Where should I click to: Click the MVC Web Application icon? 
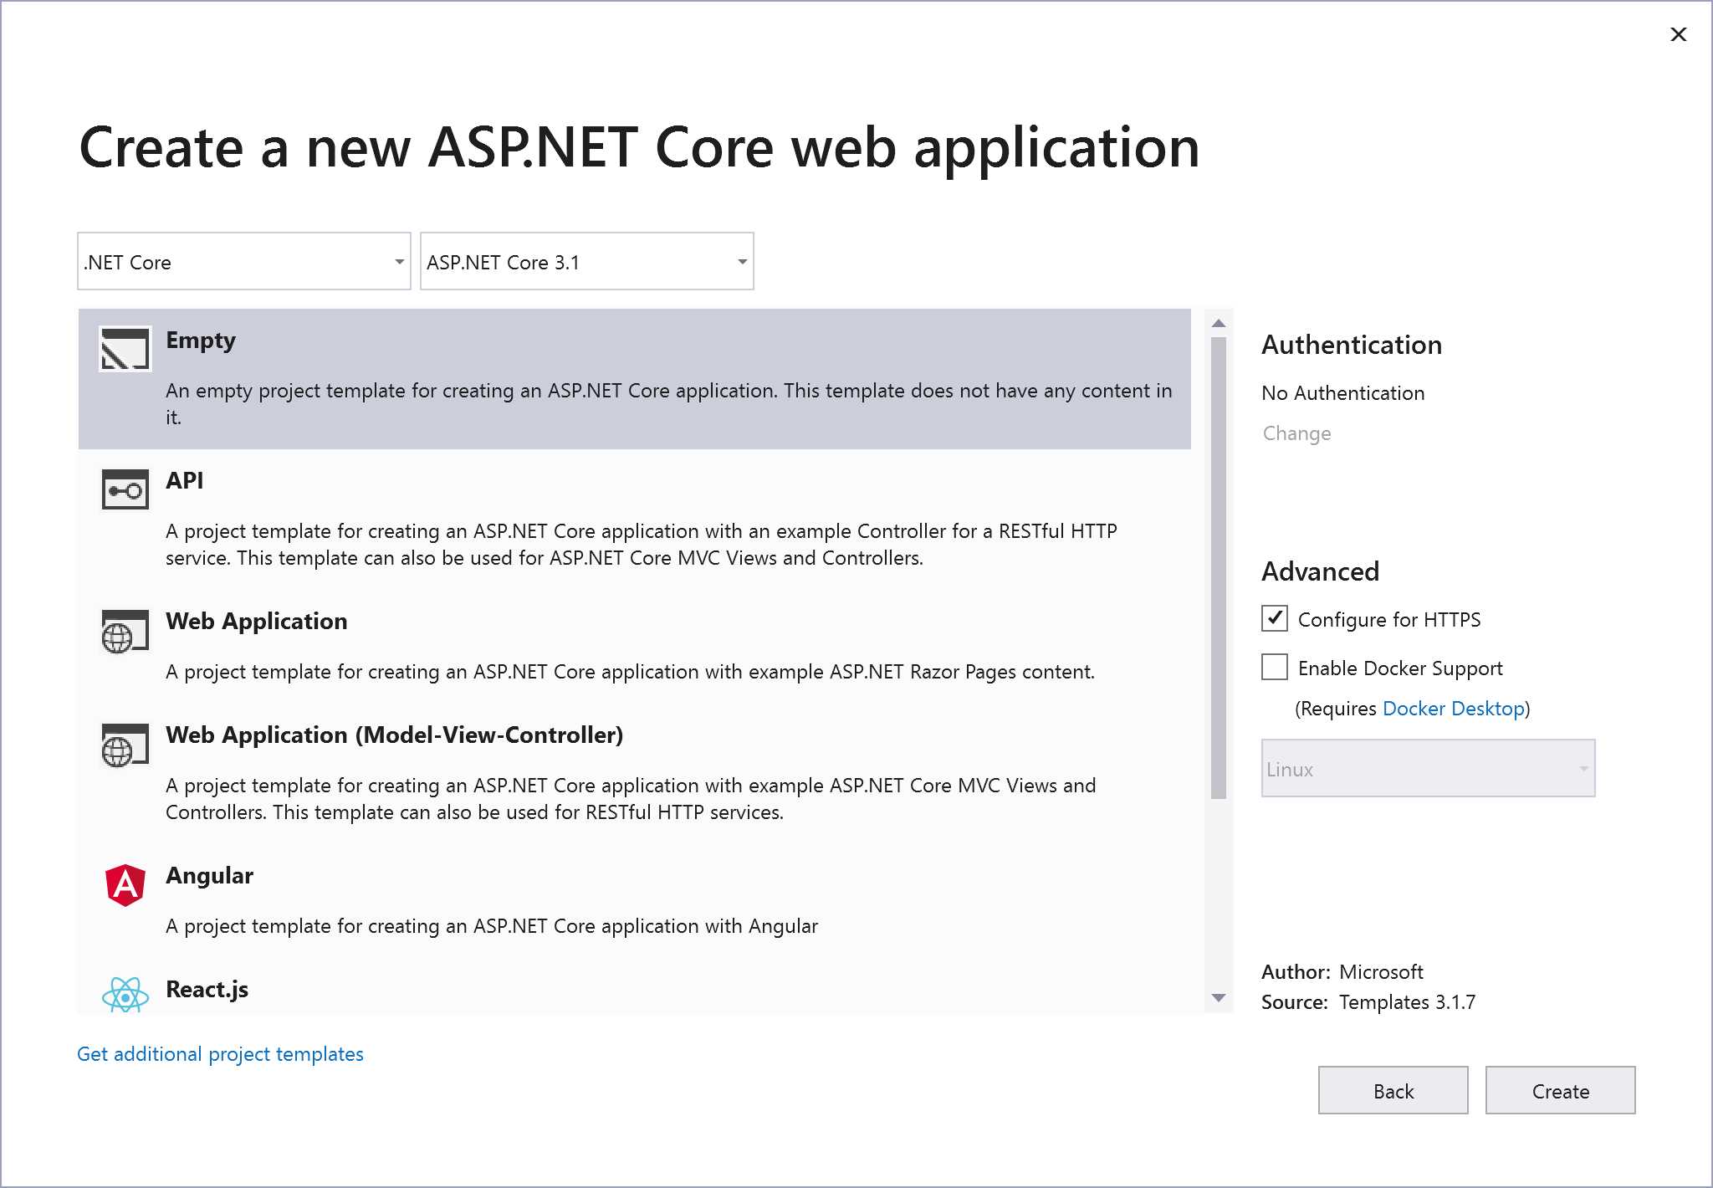[125, 745]
